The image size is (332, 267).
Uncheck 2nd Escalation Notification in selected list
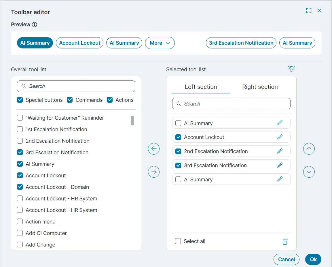[x=178, y=151]
